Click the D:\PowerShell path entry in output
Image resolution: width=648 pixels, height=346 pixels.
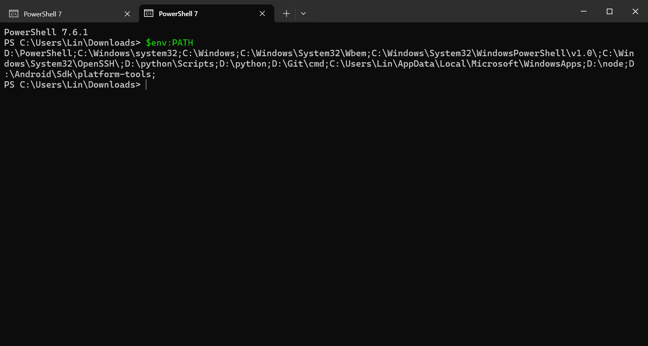pos(38,53)
